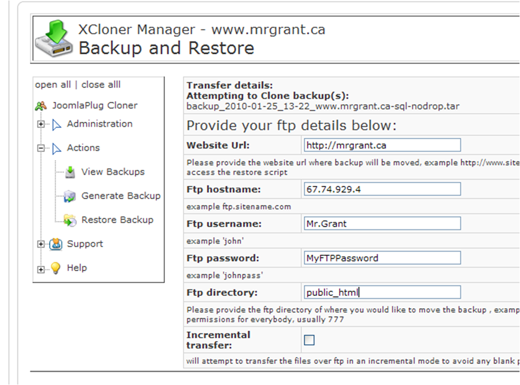The image size is (520, 385).
Task: Click into the Ftp hostname field
Action: pos(382,189)
